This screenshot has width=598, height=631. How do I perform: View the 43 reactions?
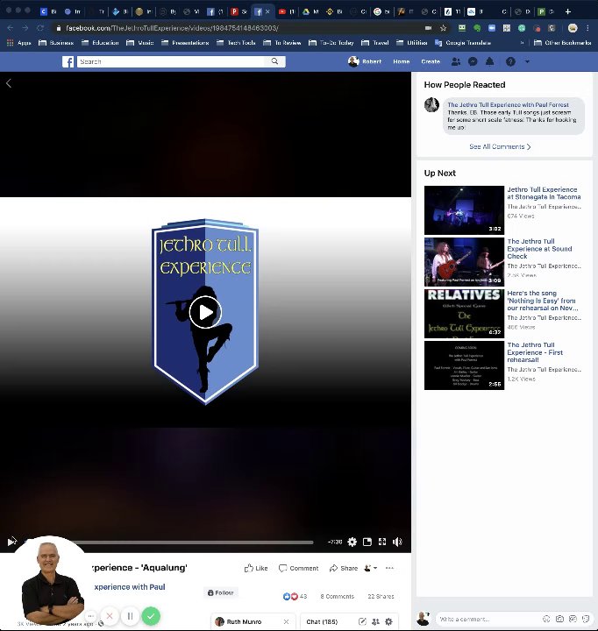[295, 596]
